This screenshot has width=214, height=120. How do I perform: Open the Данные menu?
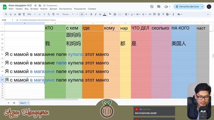(x=53, y=9)
